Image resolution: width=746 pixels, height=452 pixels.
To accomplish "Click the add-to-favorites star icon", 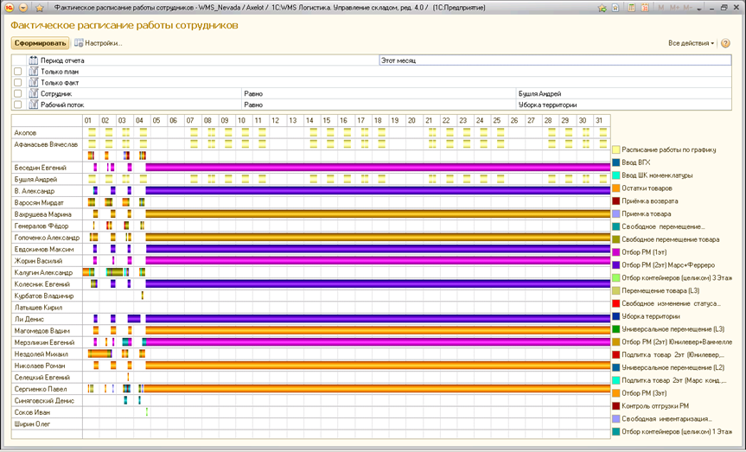I will point(602,7).
